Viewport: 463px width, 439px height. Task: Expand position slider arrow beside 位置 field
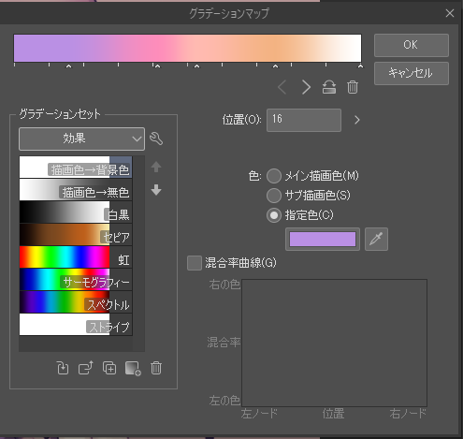click(x=357, y=120)
